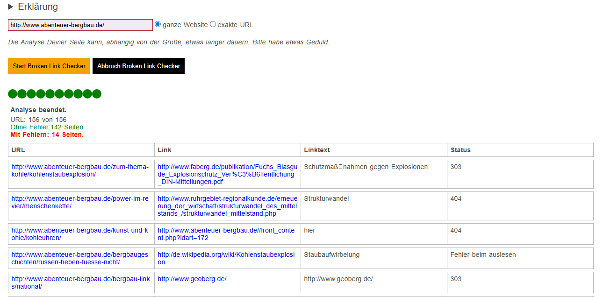Open the ruhrgebiet-regionalkunde.de strukturwandel link
Screen dimensions: 604x297
227,206
